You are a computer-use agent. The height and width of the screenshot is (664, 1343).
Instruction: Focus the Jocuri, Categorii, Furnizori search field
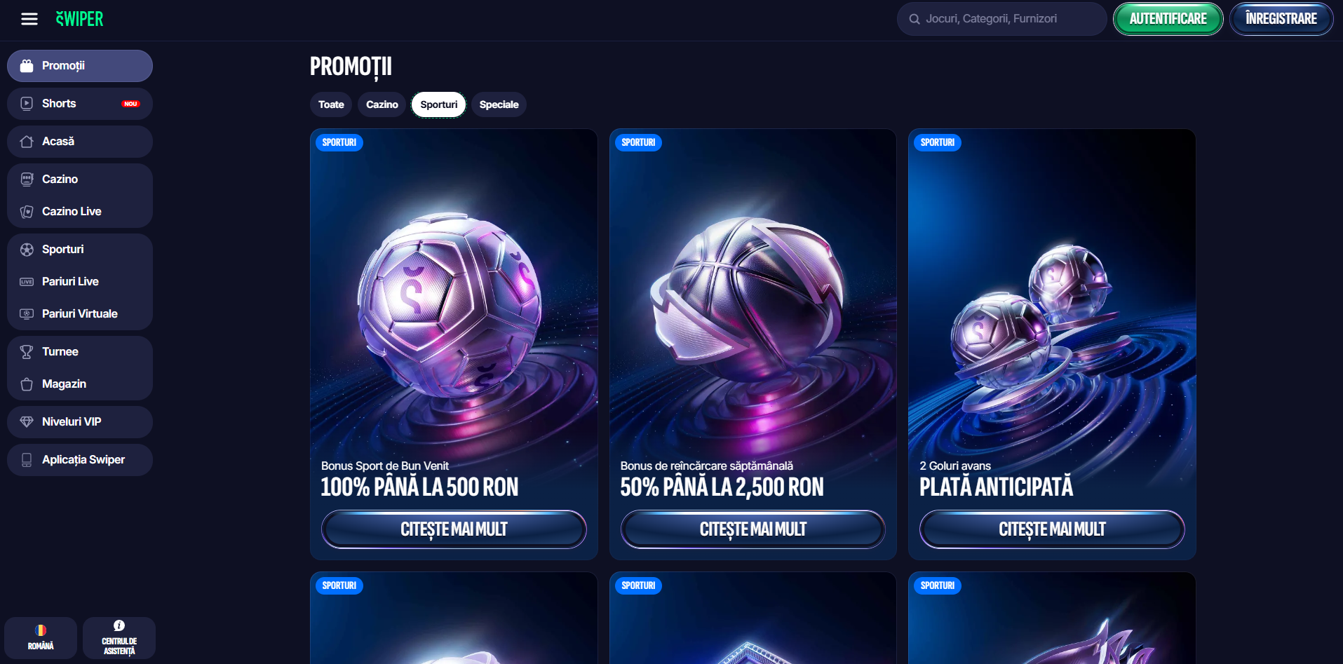tap(1001, 19)
